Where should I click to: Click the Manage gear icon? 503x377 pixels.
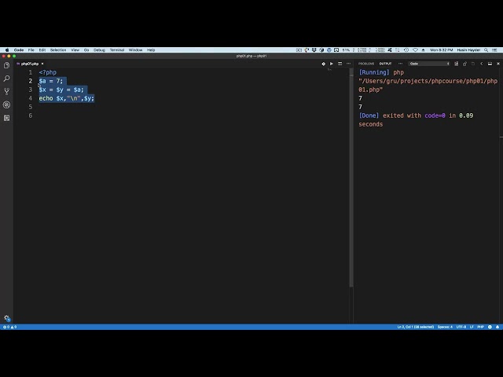click(7, 318)
